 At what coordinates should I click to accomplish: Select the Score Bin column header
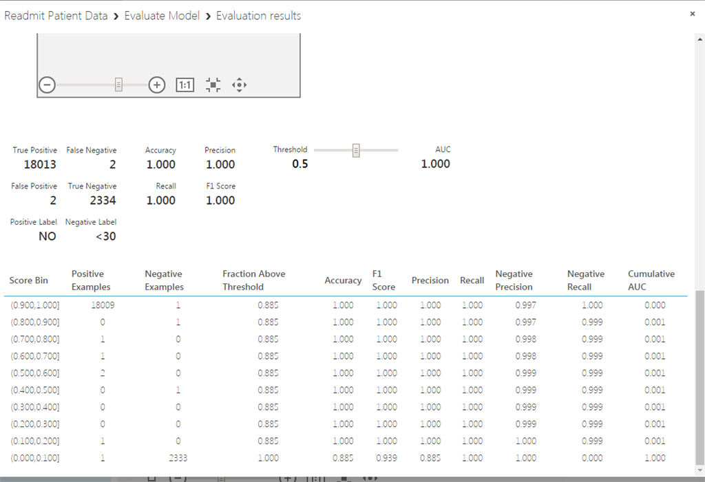coord(29,281)
